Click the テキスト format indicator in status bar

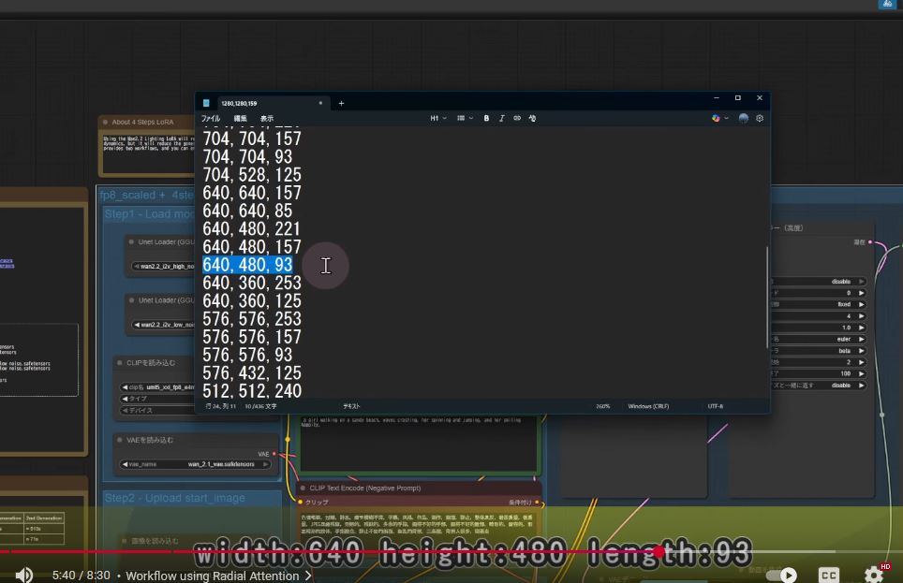click(351, 406)
